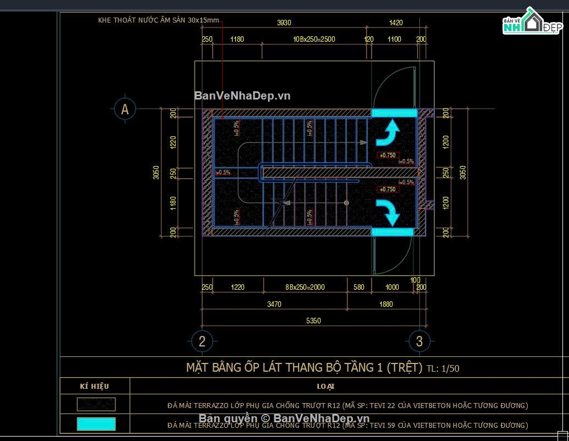Select the KÍ HIỆU table header
The width and height of the screenshot is (569, 441).
pos(95,386)
